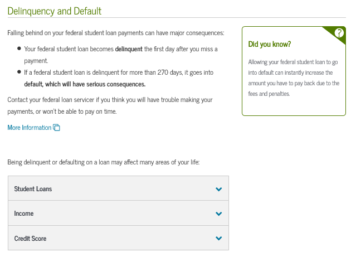This screenshot has height=262, width=356.
Task: Click the question mark icon on the tip box
Action: pos(339,33)
